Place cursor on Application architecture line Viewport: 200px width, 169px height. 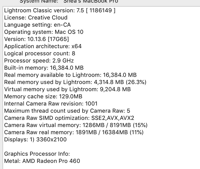click(x=43, y=46)
